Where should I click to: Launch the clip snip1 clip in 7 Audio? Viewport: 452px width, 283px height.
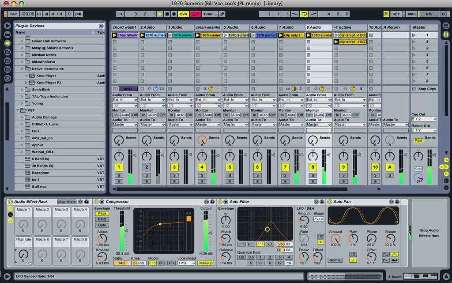(x=281, y=35)
